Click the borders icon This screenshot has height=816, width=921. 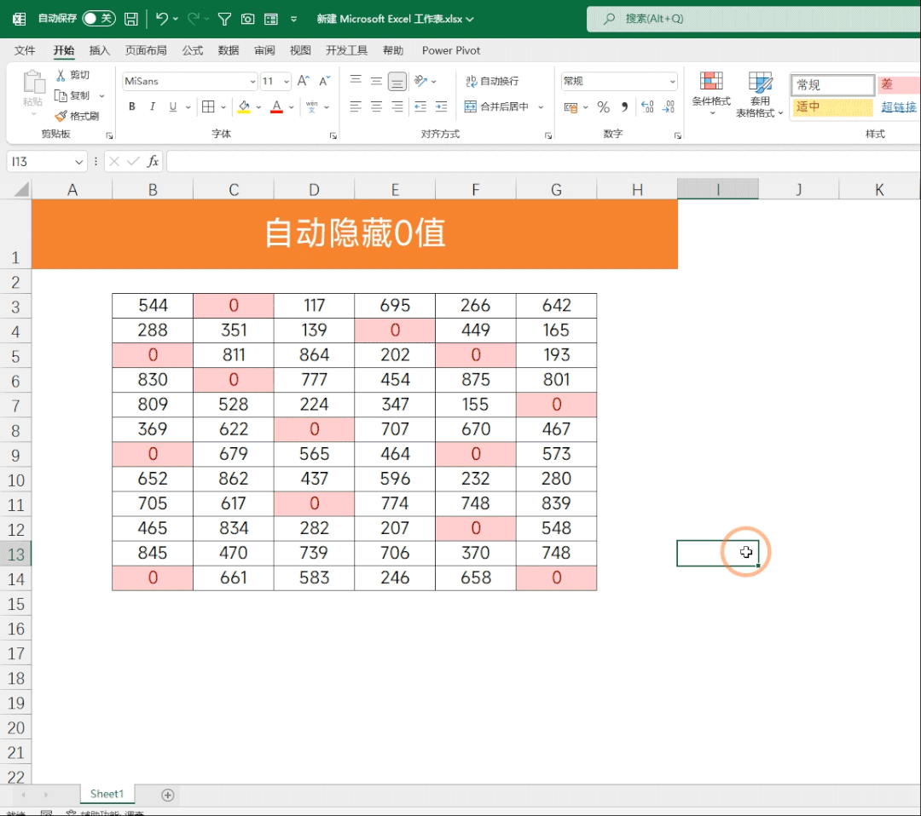tap(208, 106)
